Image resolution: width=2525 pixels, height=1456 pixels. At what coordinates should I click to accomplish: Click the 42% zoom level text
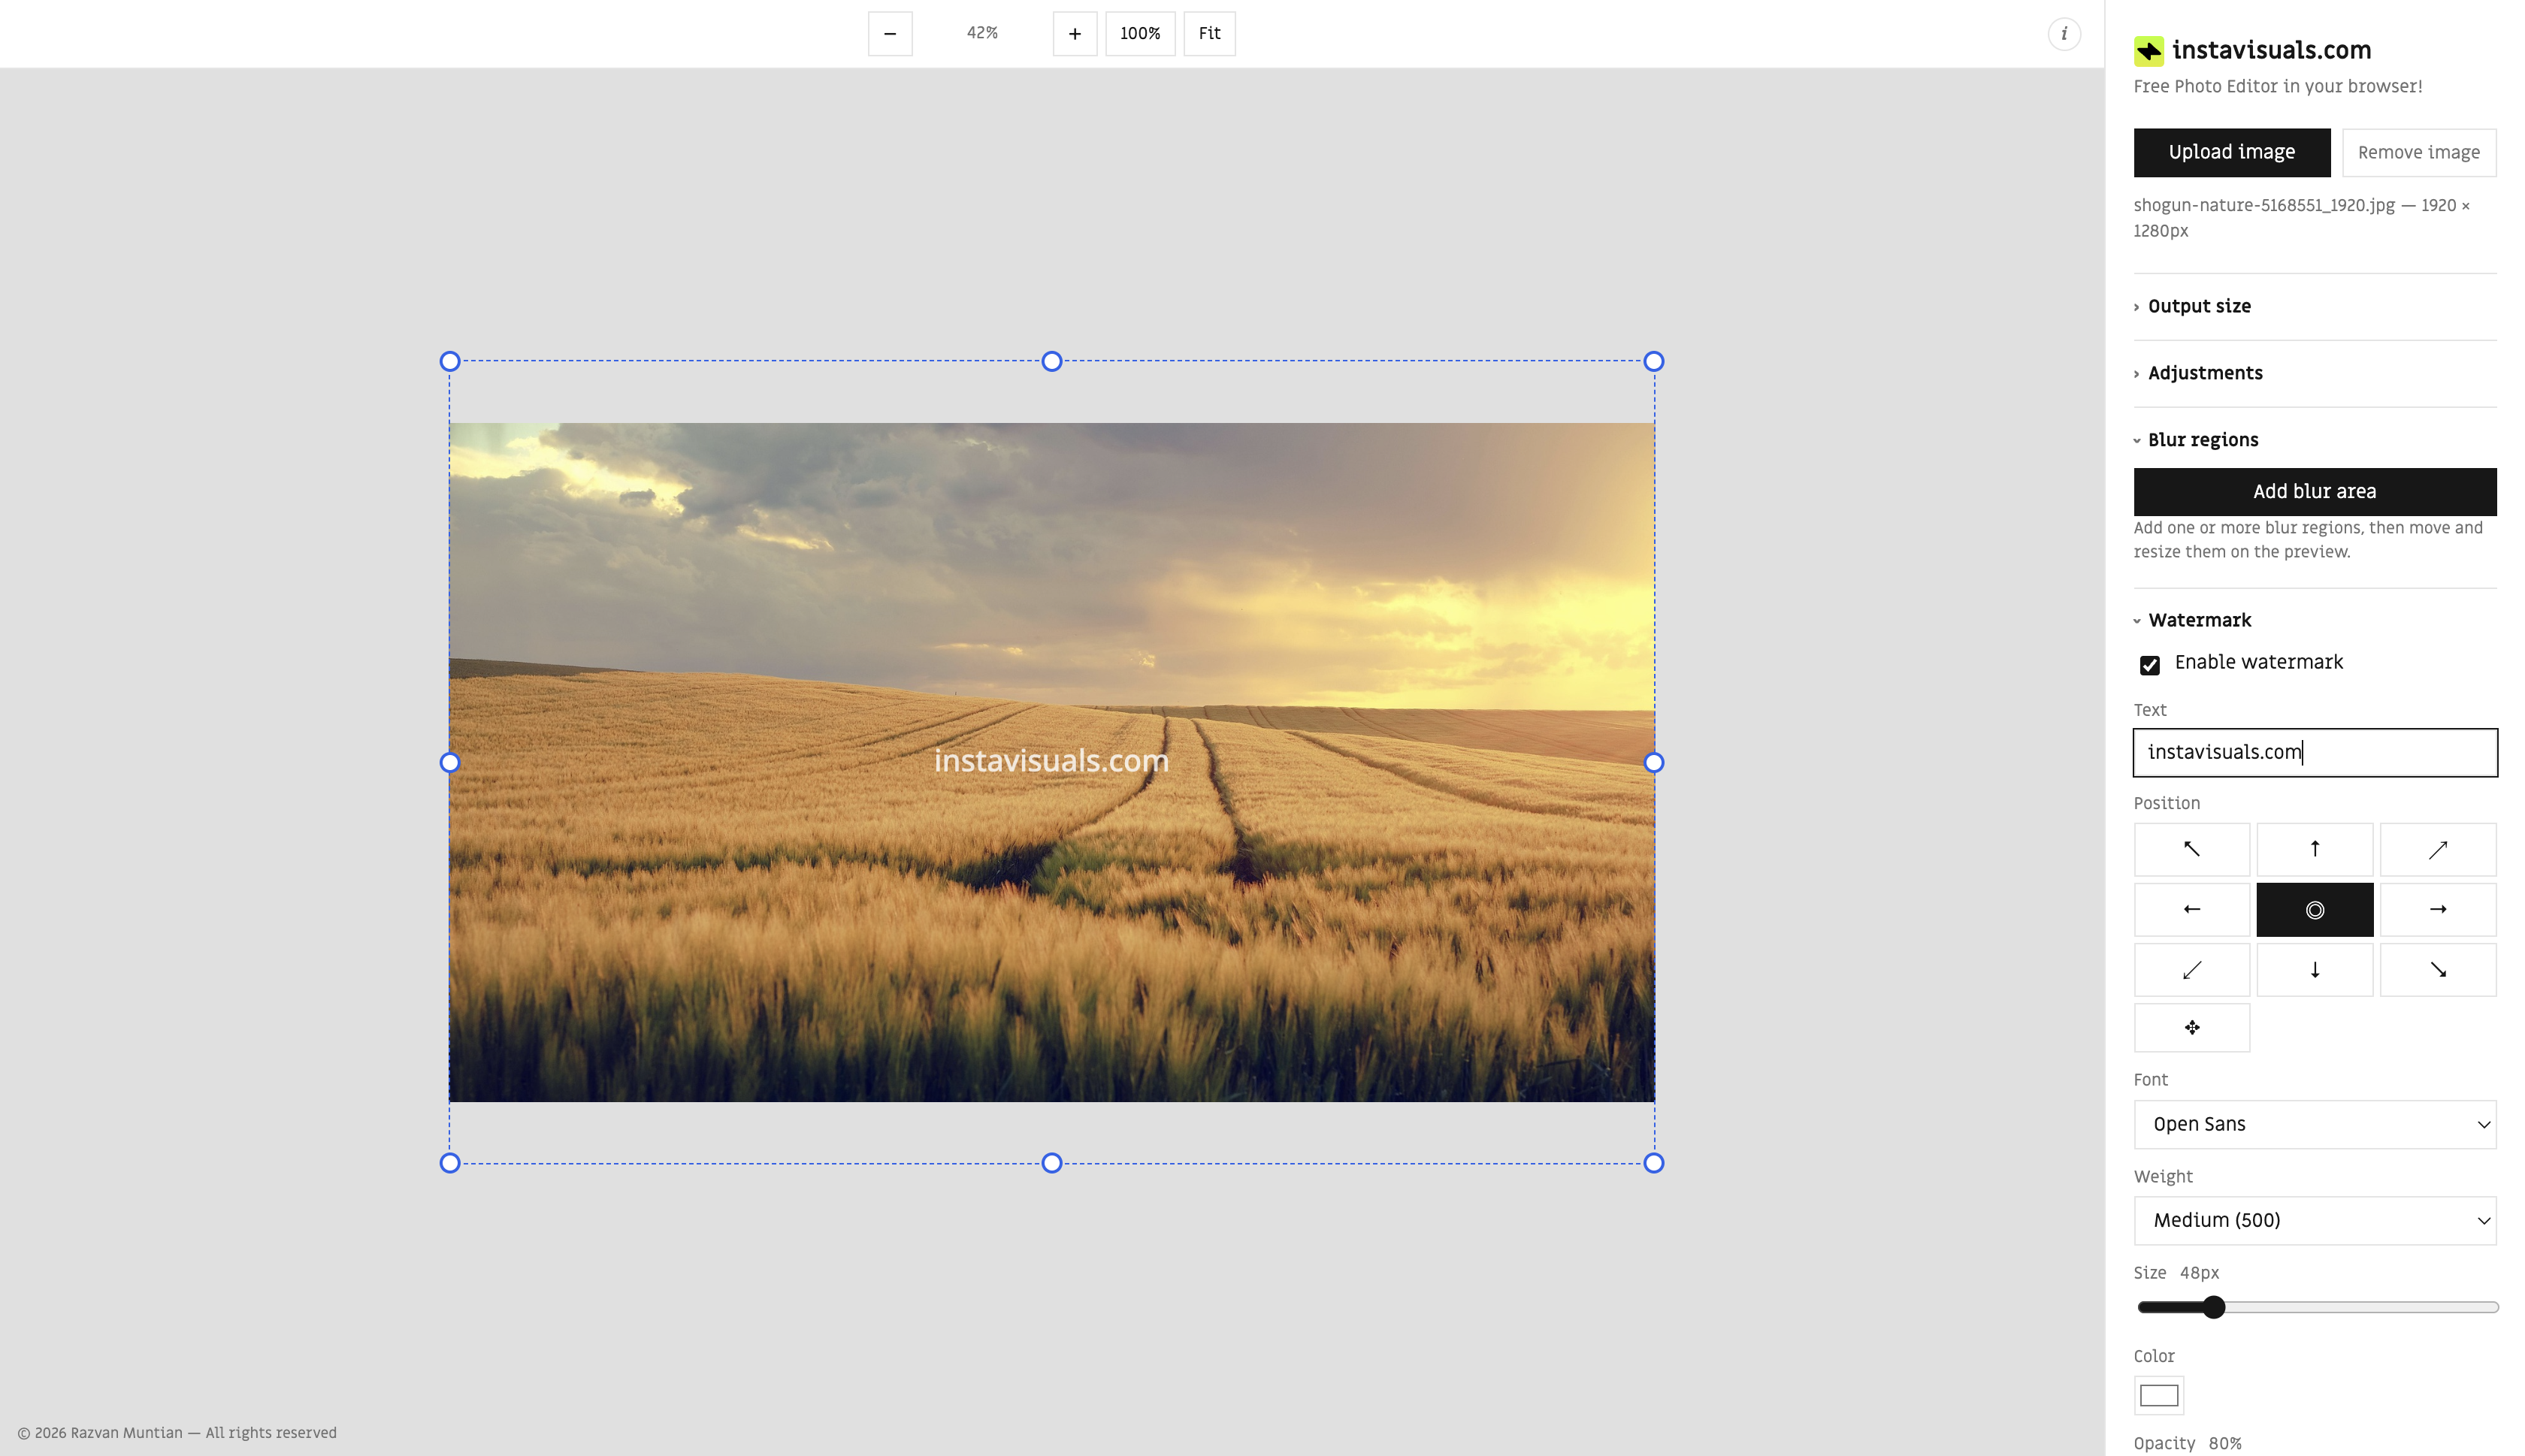982,33
